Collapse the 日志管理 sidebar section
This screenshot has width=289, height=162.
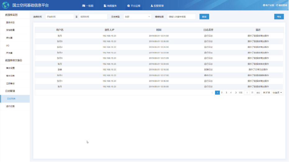coord(10,91)
